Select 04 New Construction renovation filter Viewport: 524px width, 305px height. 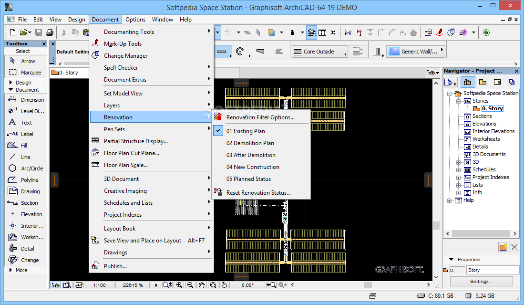[253, 167]
